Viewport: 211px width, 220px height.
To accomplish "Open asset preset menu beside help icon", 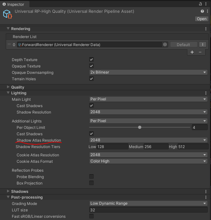I will pyautogui.click(x=207, y=11).
